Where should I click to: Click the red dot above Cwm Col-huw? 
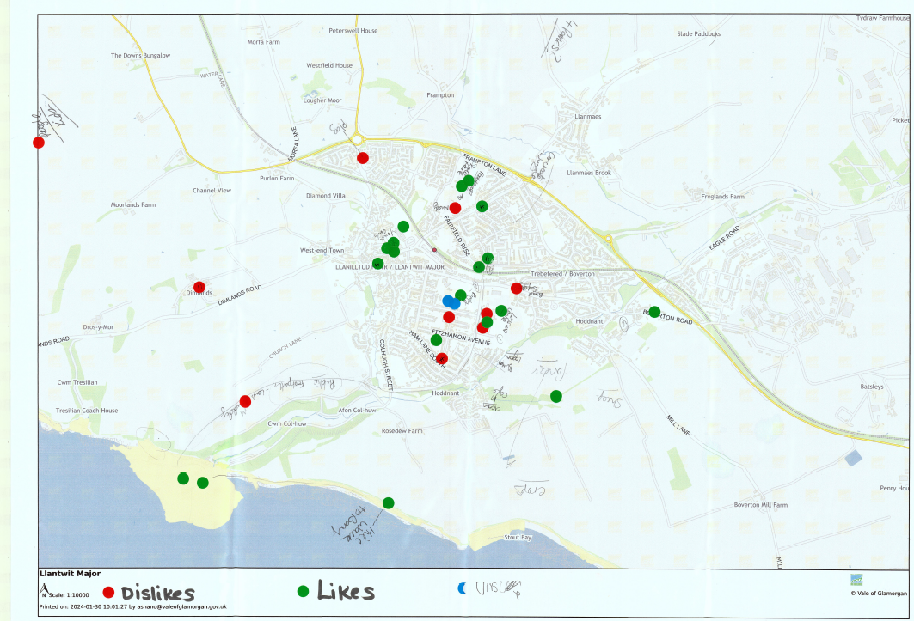[246, 401]
